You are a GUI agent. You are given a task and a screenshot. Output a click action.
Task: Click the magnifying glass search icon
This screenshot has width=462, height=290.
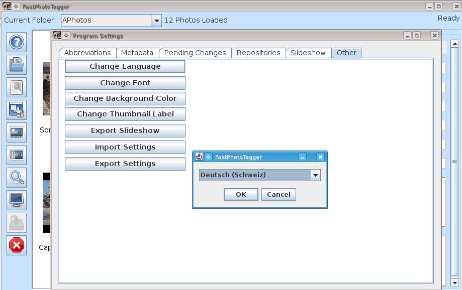(x=17, y=178)
